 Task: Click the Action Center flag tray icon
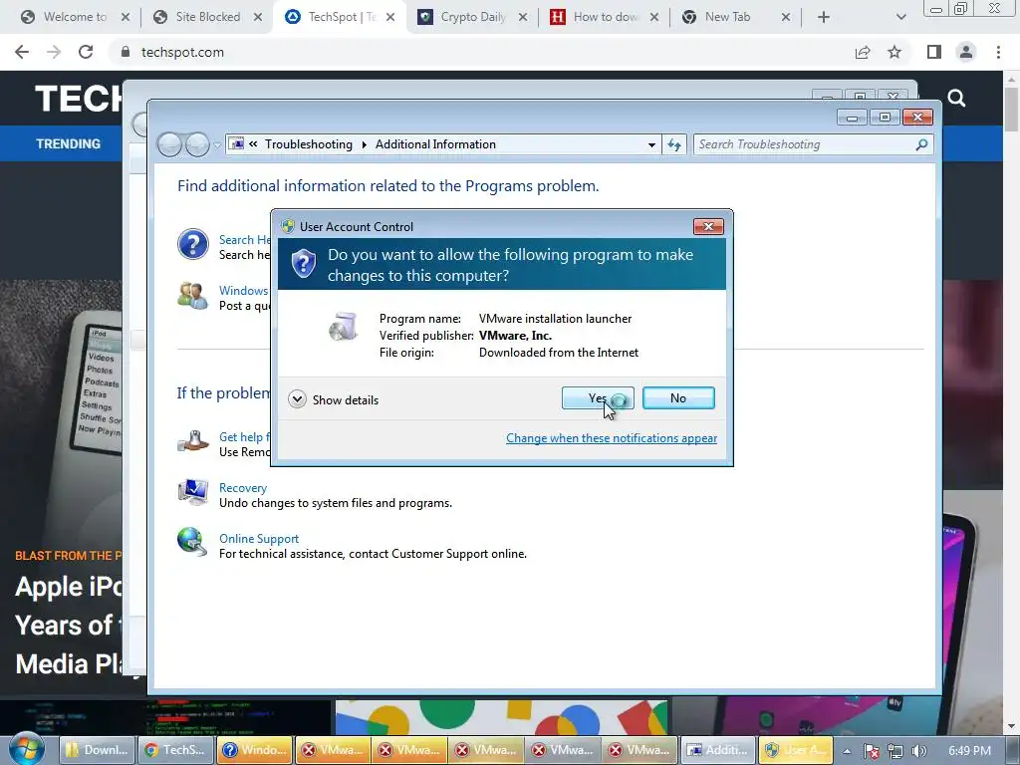[871, 751]
